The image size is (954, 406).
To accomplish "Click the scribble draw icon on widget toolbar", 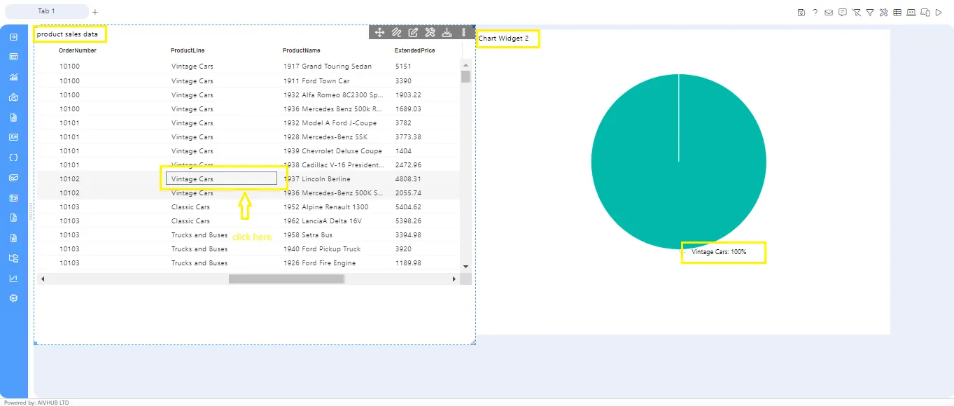I will [396, 32].
